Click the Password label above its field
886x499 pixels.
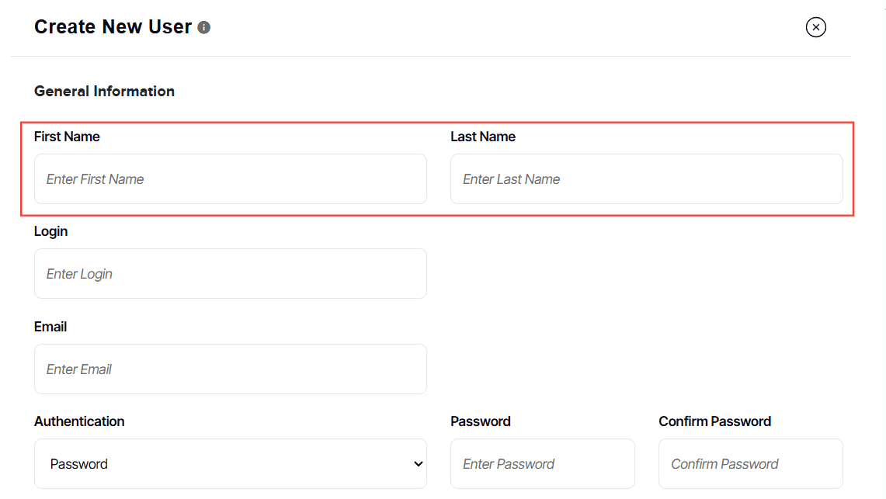(x=481, y=421)
